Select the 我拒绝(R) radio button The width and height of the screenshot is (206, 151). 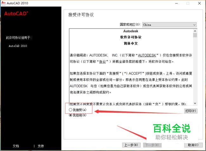click(x=71, y=115)
